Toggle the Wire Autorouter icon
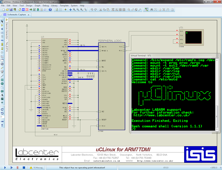 [x=146, y=10]
